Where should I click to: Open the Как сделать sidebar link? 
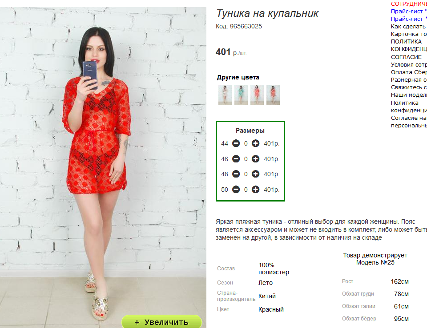click(409, 26)
